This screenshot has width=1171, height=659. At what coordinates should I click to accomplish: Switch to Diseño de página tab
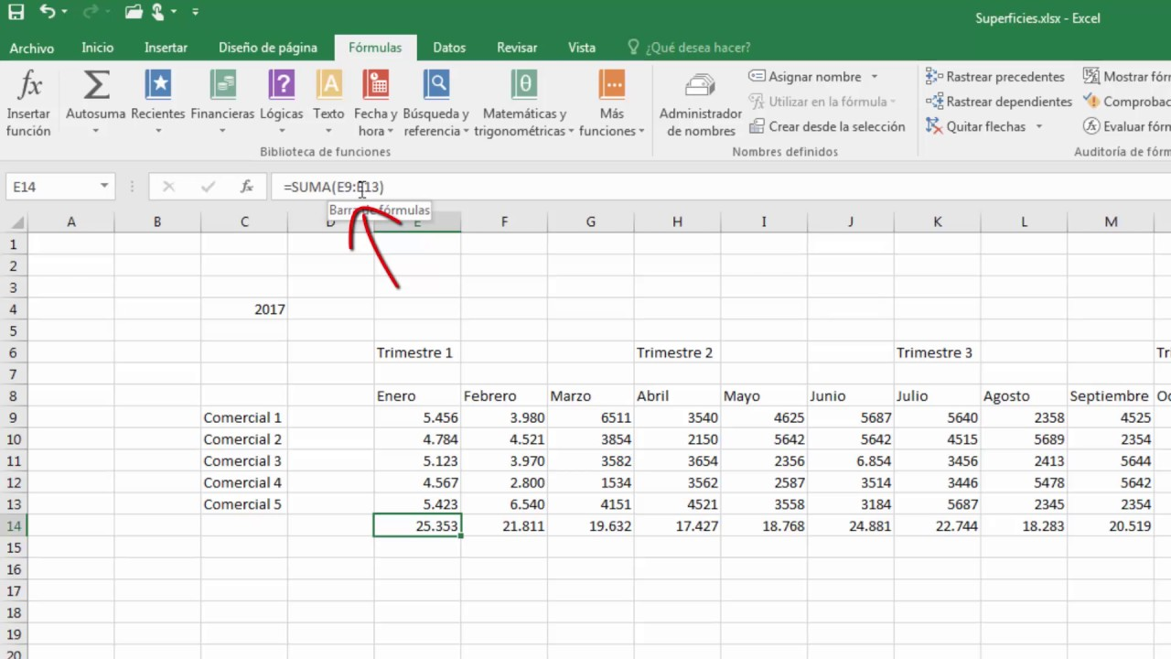click(x=268, y=48)
